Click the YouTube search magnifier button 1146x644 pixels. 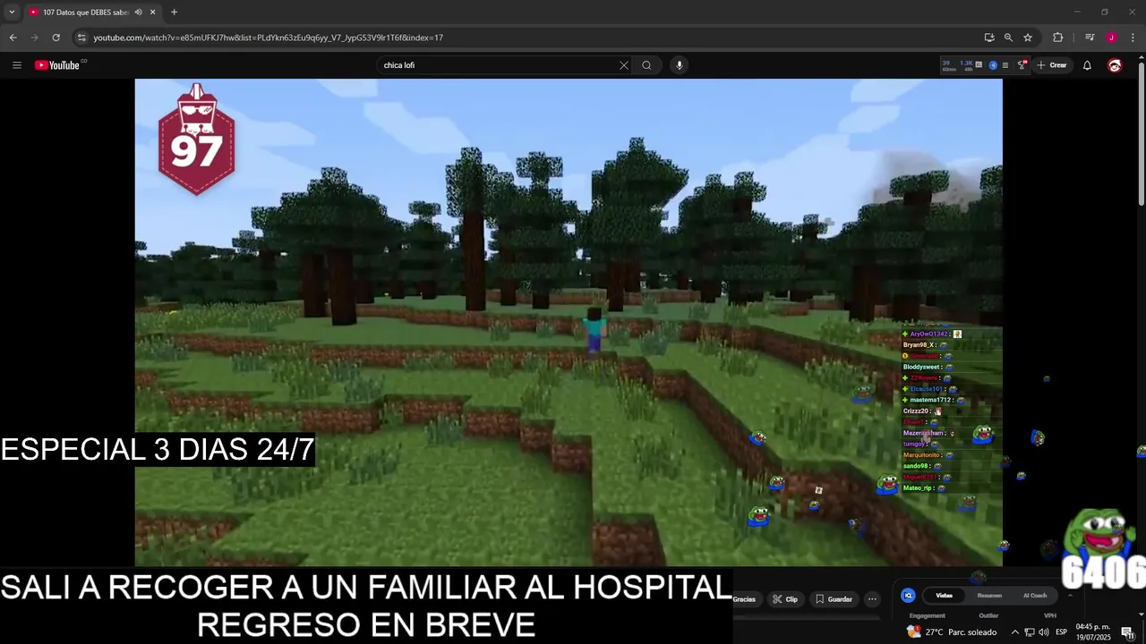646,65
